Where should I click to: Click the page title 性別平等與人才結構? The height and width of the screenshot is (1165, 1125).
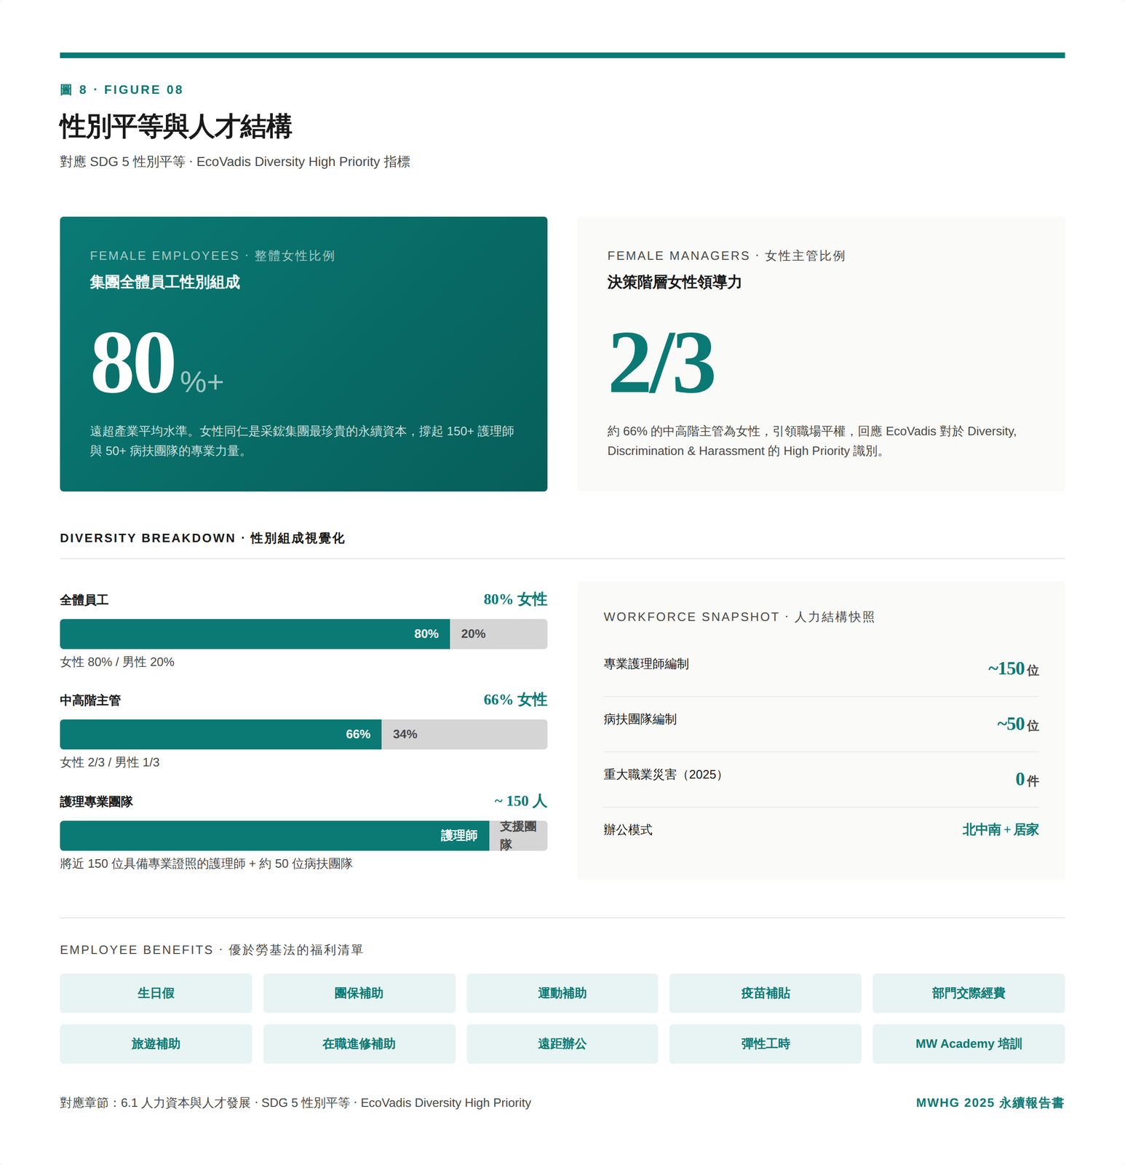[x=176, y=127]
